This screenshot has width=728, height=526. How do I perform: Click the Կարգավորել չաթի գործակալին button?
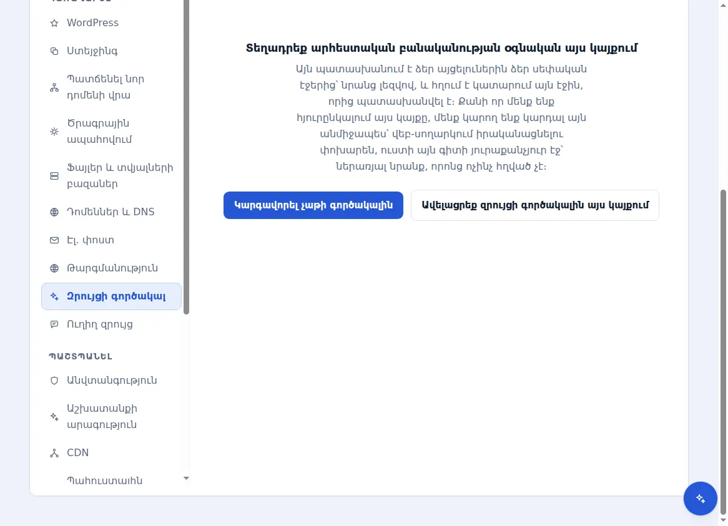tap(313, 205)
